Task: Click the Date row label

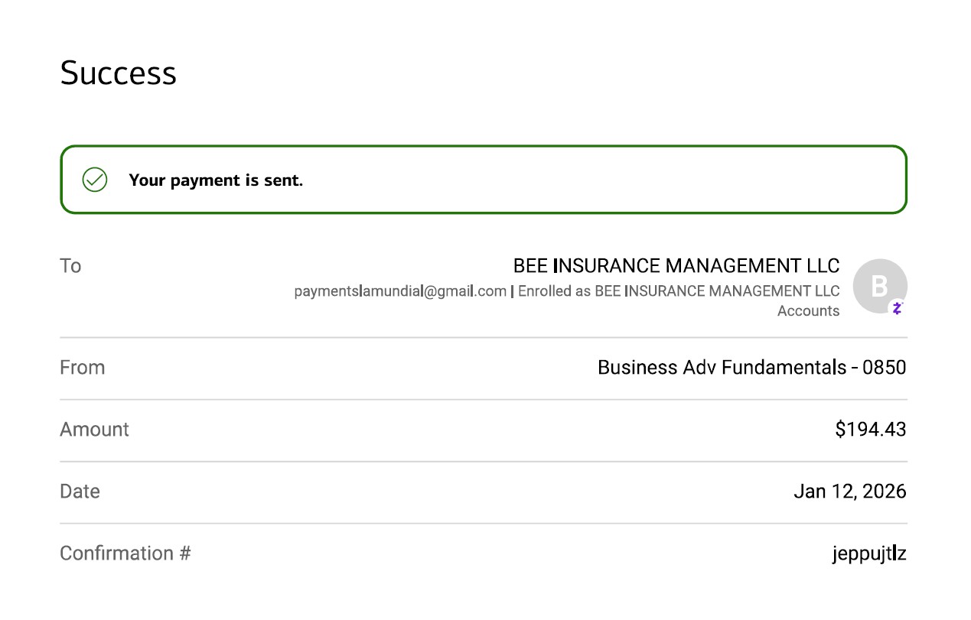Action: 80,492
